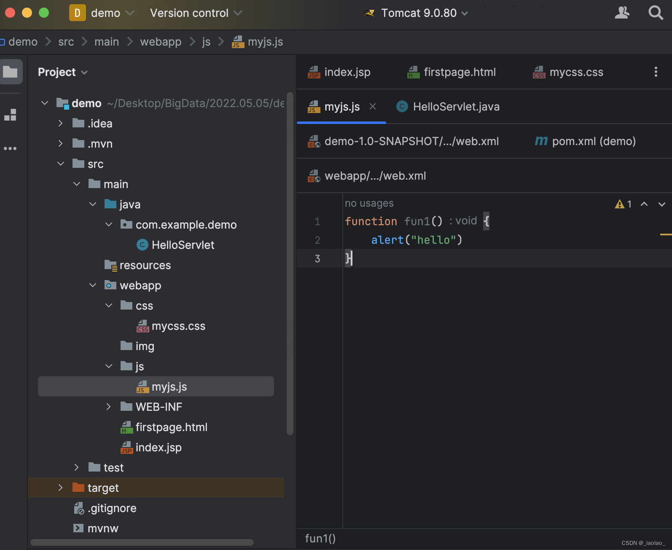Click the no usages inlay hint
672x550 pixels.
tap(369, 203)
